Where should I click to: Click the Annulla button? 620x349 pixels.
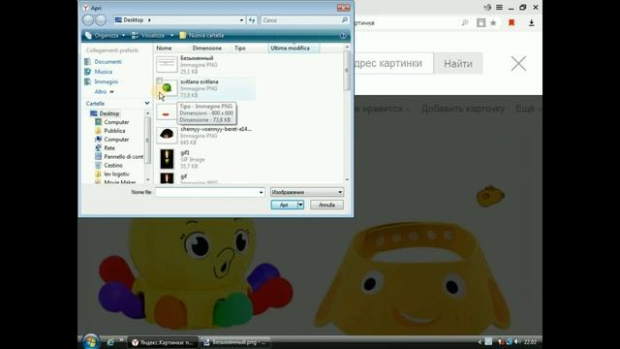(x=326, y=205)
